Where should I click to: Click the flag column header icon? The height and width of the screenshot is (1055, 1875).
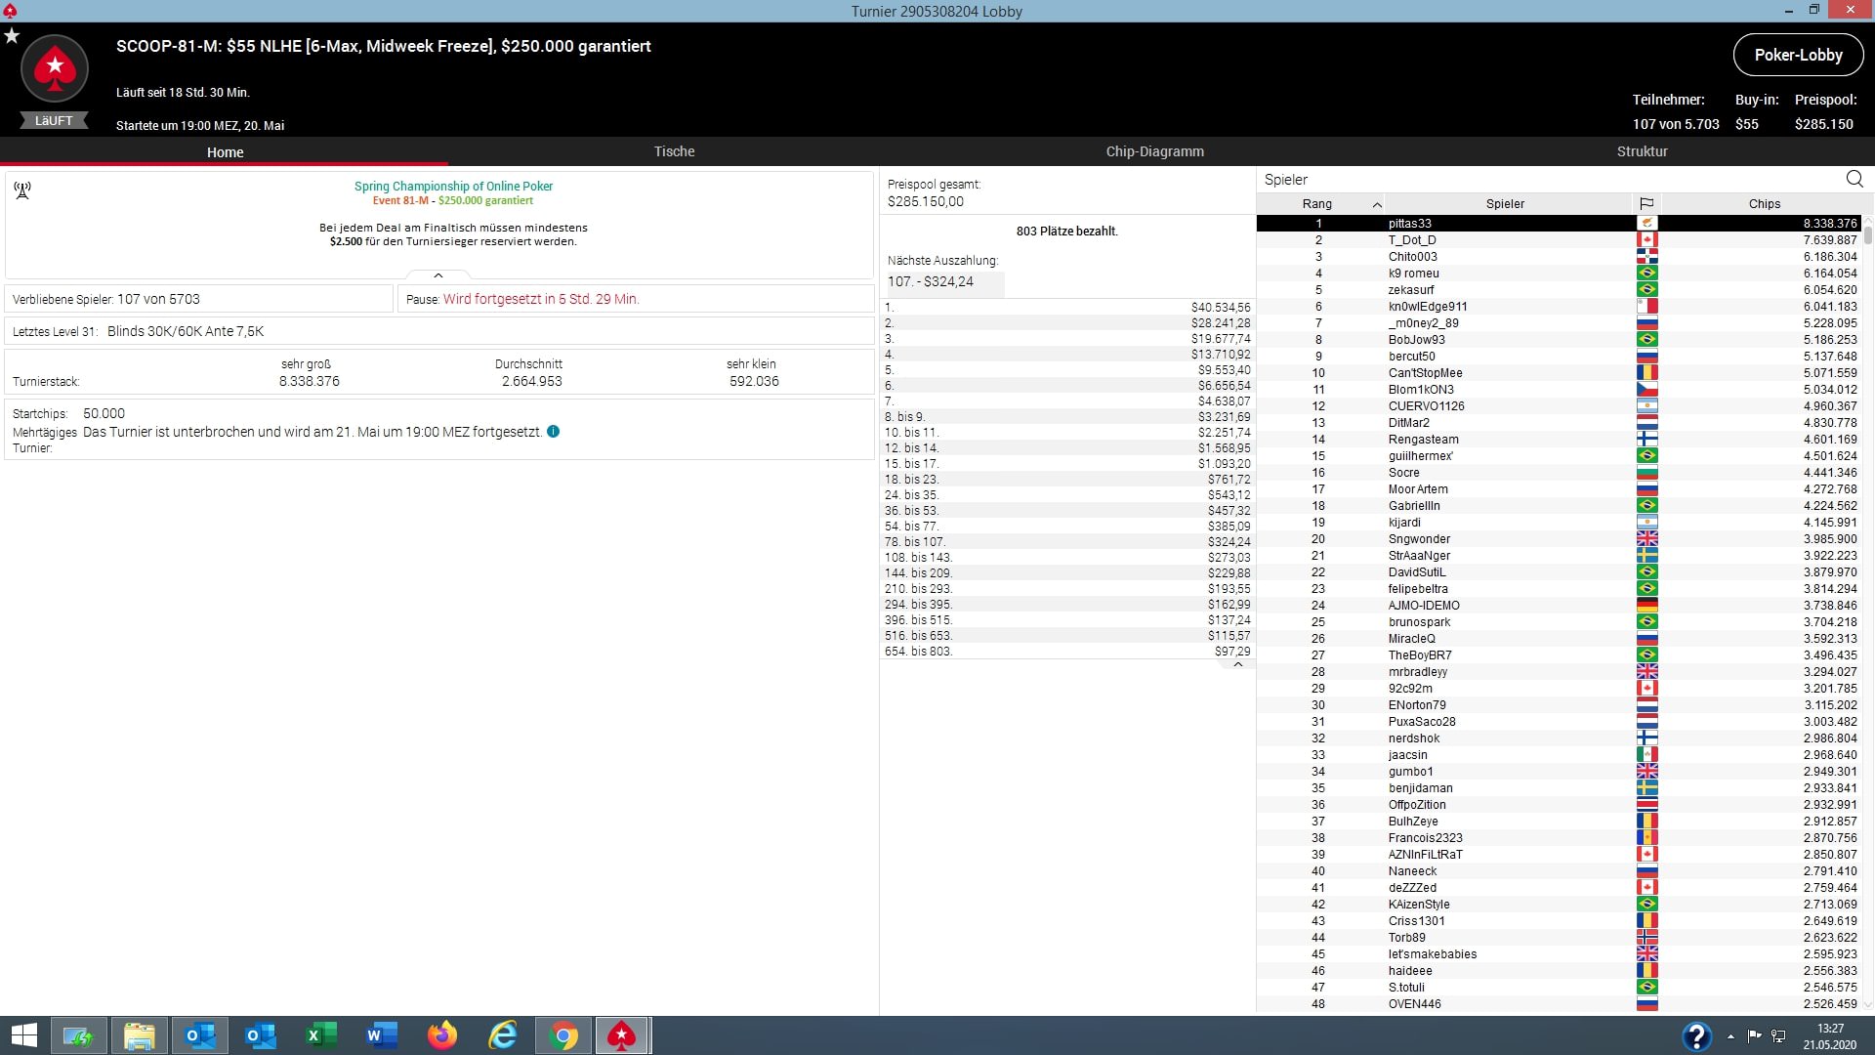point(1646,203)
